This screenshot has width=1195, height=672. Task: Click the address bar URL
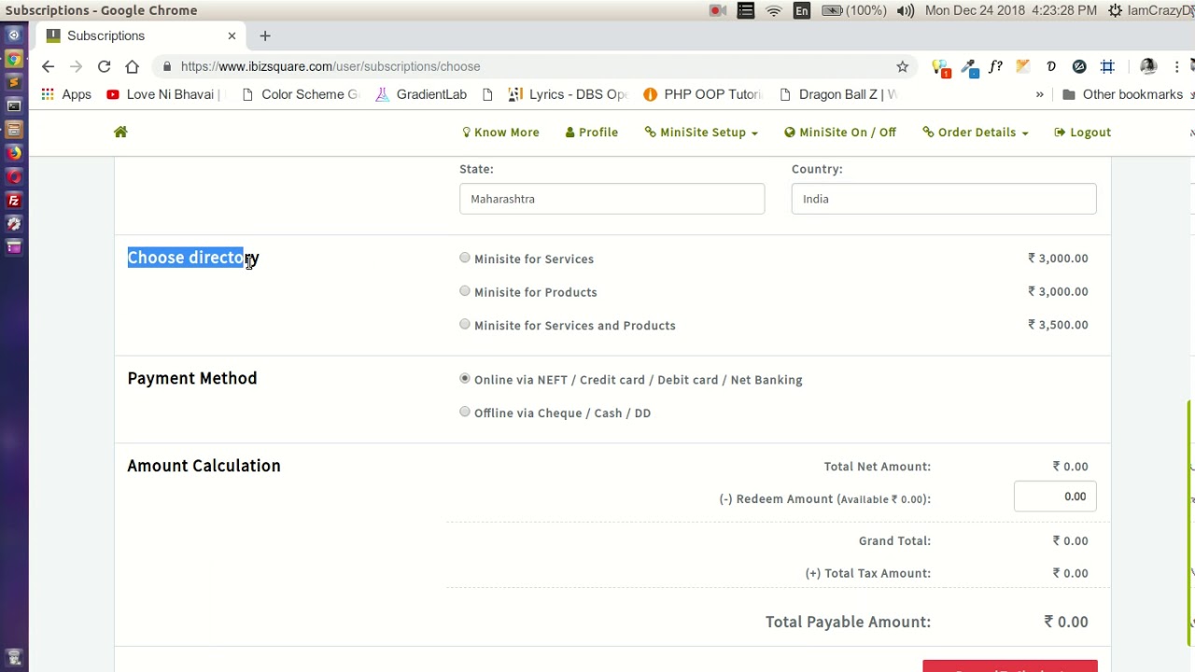(330, 66)
